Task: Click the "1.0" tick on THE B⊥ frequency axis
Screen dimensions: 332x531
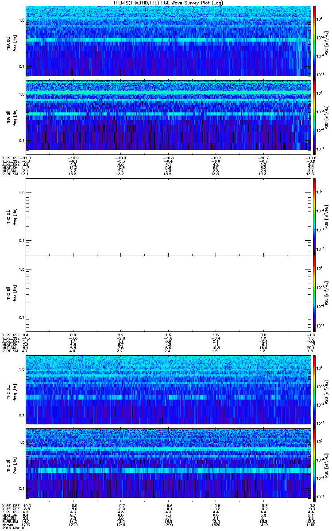Action: [x=22, y=369]
